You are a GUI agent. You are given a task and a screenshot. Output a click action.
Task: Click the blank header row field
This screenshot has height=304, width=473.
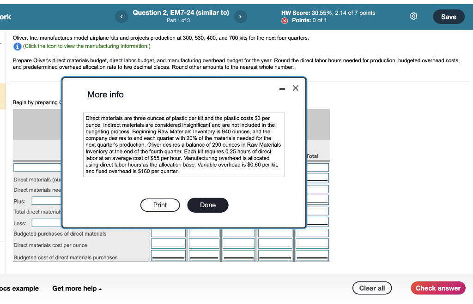tap(37, 167)
